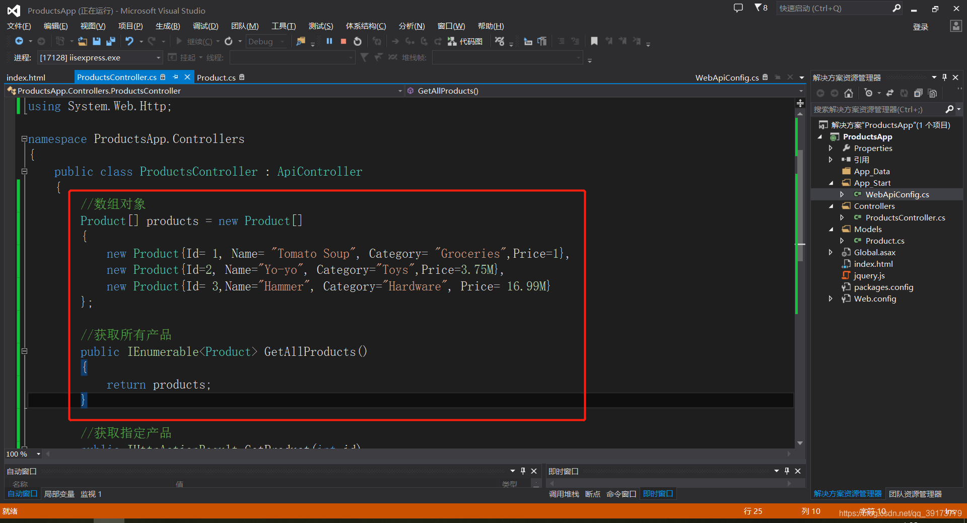Image resolution: width=967 pixels, height=523 pixels.
Task: Close the ProductsController.cs tab
Action: (x=187, y=77)
